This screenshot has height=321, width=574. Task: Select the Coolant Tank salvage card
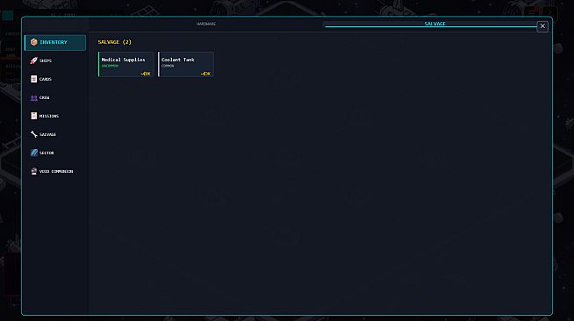[x=186, y=64]
